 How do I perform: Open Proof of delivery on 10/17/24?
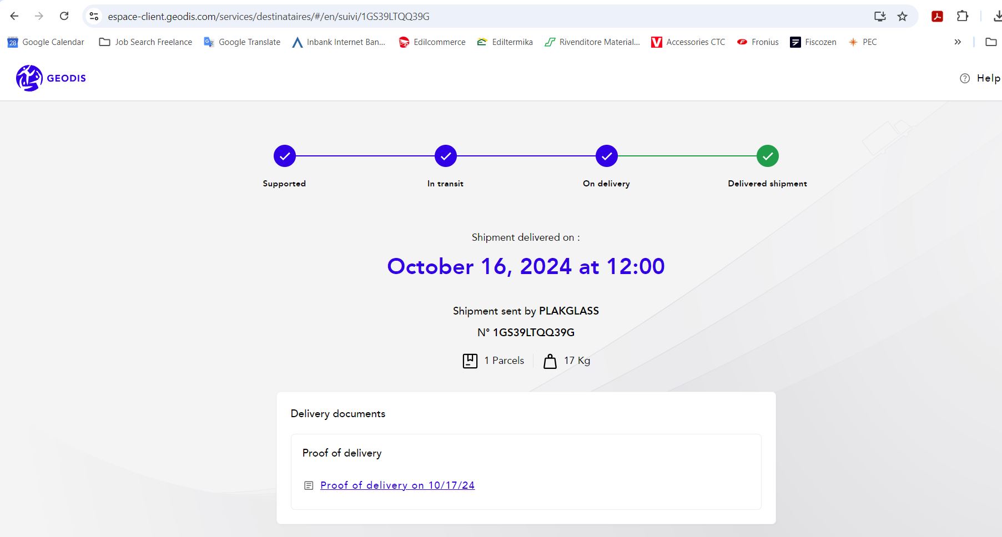pyautogui.click(x=397, y=485)
